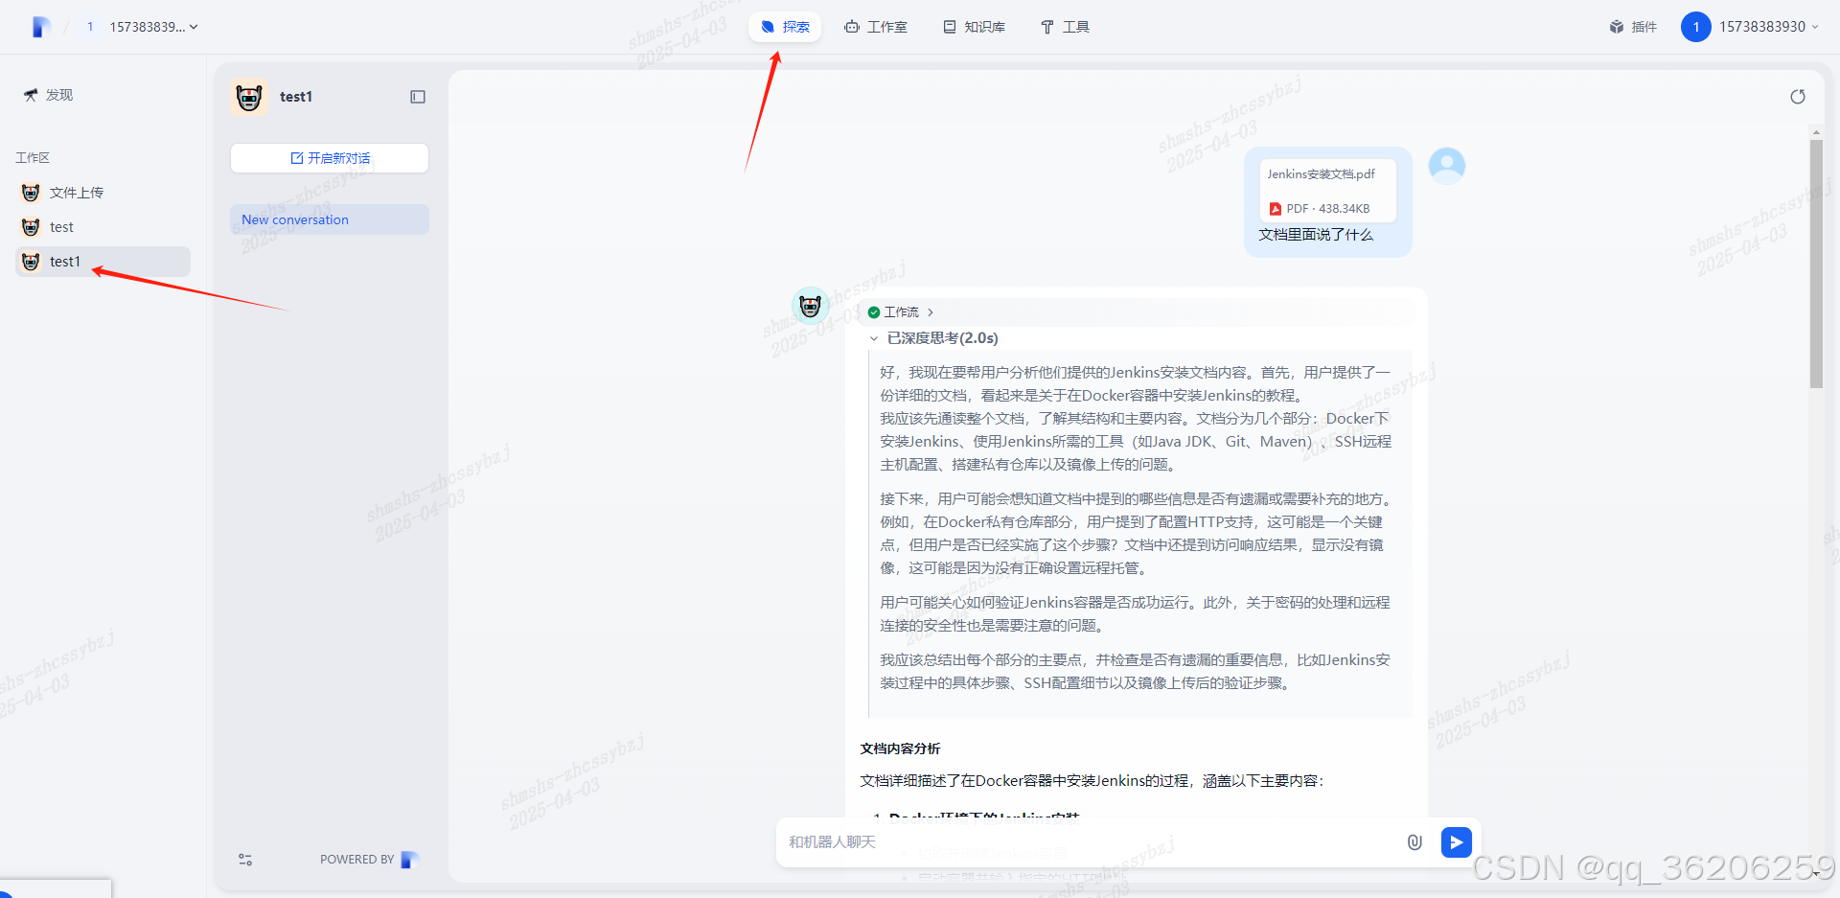Click the PDF · 438.34KB file info
Screen dimensions: 1840x898
[x=1320, y=209]
